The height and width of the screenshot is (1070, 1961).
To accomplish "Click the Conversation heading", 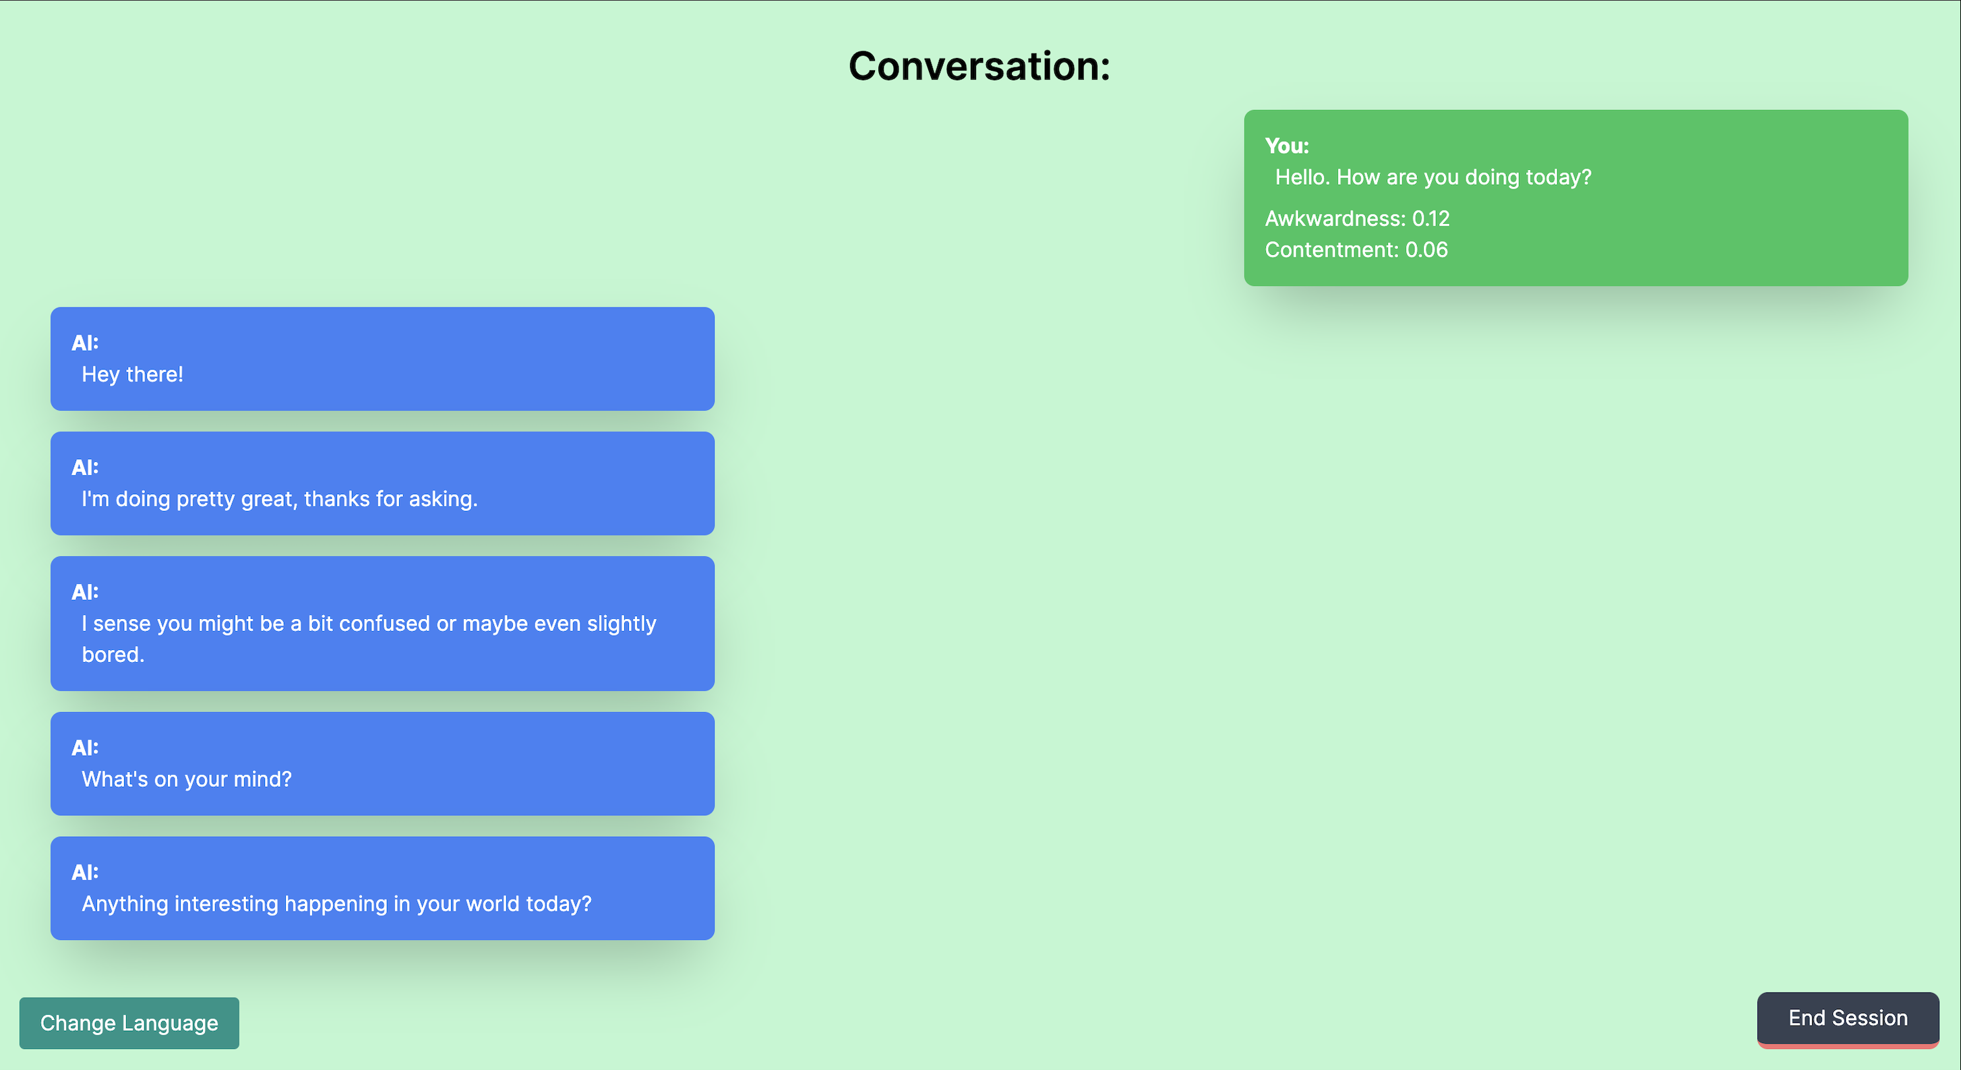I will [x=979, y=66].
